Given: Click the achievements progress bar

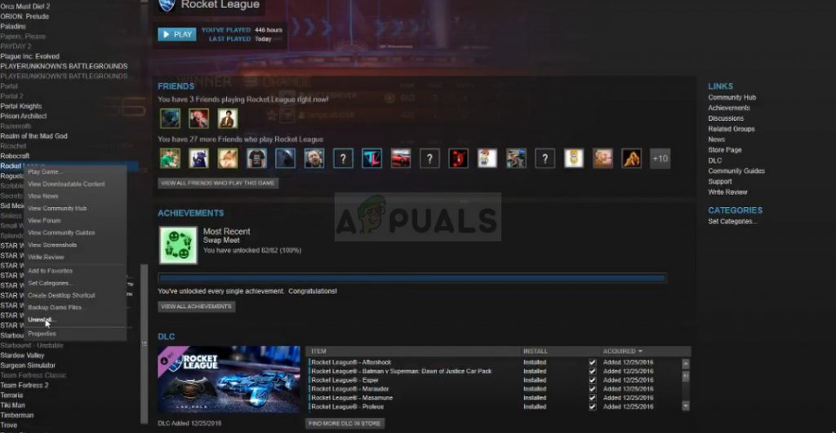Looking at the screenshot, I should 412,278.
